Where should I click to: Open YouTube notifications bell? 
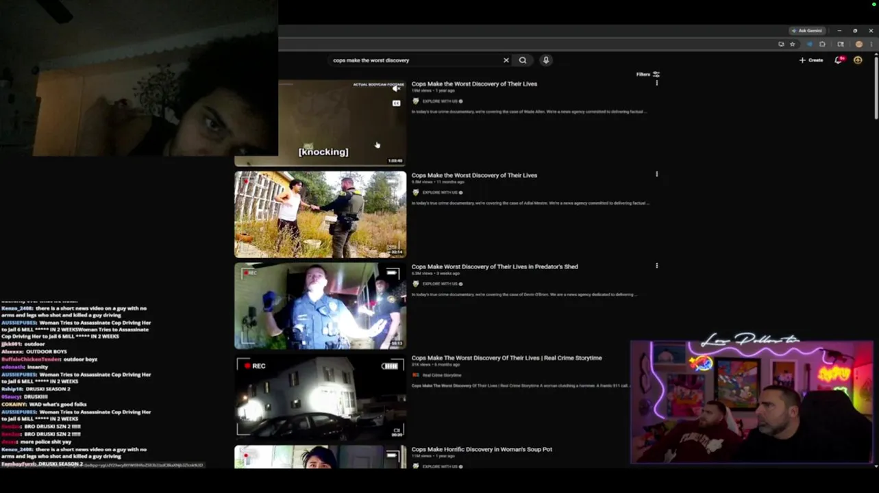click(x=839, y=60)
